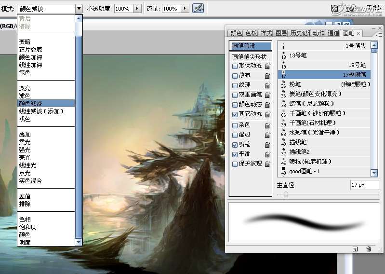The image size is (385, 274).
Task: Click blend mode list scroll up arrow
Action: point(79,18)
